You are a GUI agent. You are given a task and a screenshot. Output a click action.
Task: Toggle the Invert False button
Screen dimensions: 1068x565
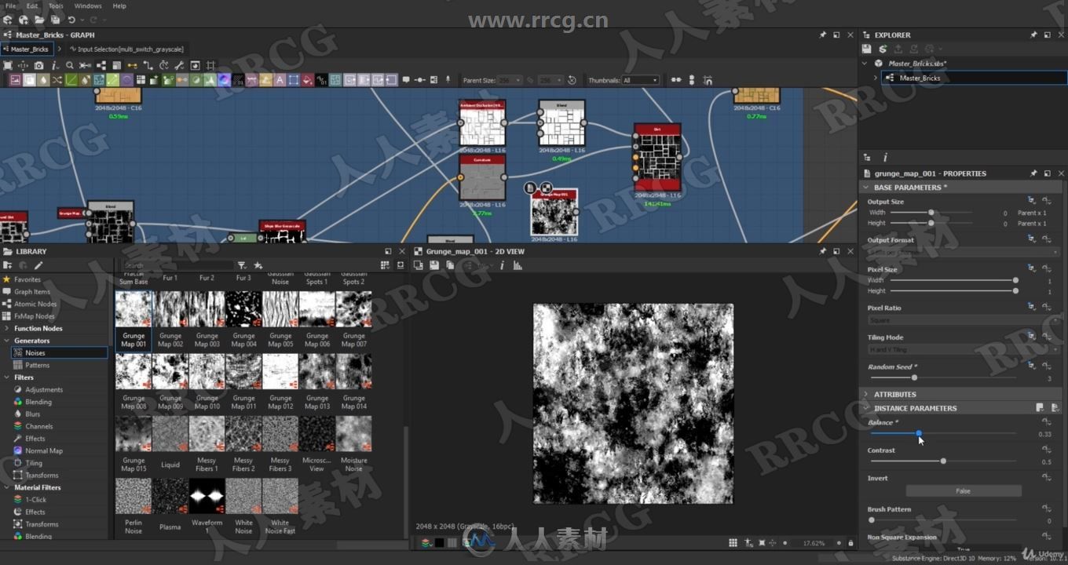(x=964, y=490)
